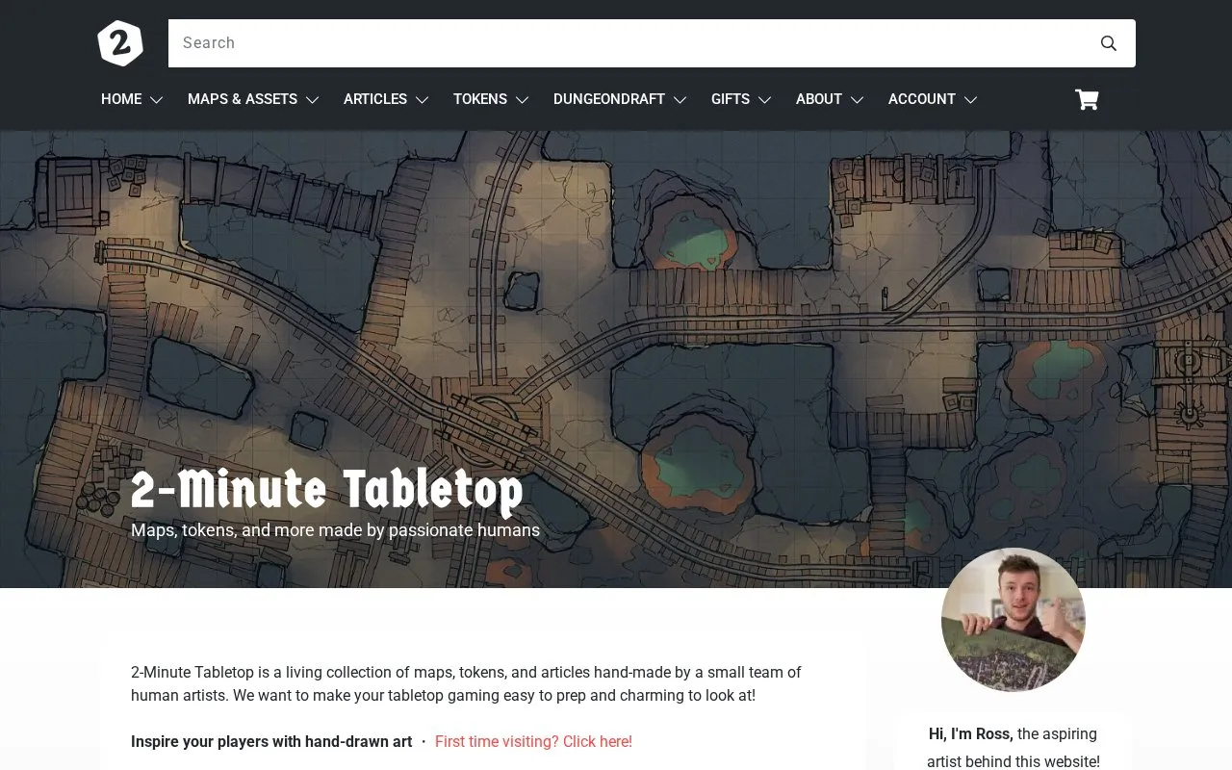Expand the chevron next to DUNGEONDRAFT
1232x770 pixels.
pyautogui.click(x=680, y=100)
